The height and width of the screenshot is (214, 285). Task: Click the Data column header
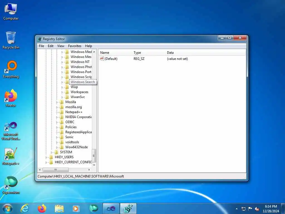point(205,53)
